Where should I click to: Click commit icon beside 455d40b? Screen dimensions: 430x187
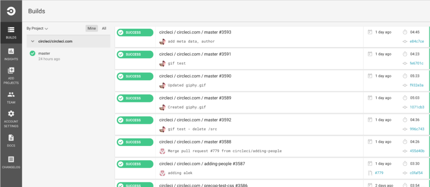click(405, 151)
